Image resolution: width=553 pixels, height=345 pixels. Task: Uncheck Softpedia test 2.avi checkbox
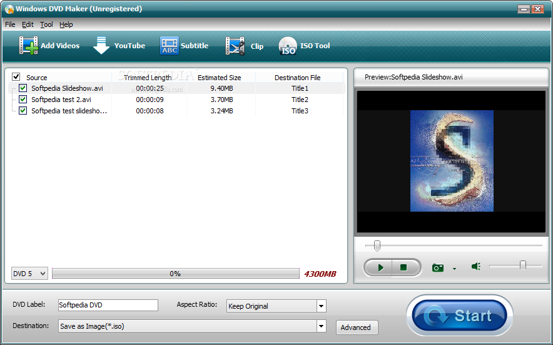tap(23, 99)
